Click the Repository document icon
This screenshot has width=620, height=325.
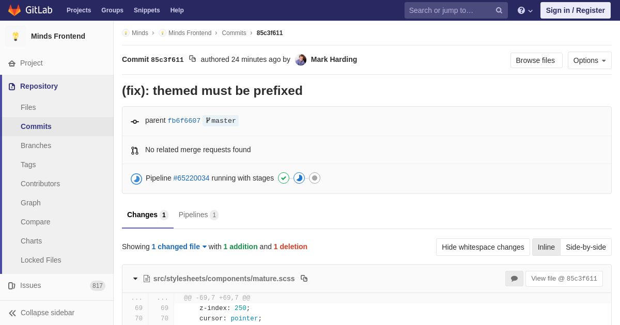click(12, 87)
